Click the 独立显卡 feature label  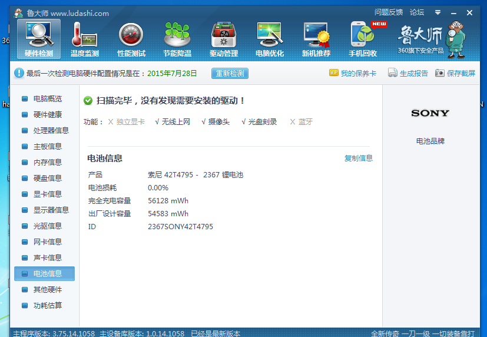131,122
